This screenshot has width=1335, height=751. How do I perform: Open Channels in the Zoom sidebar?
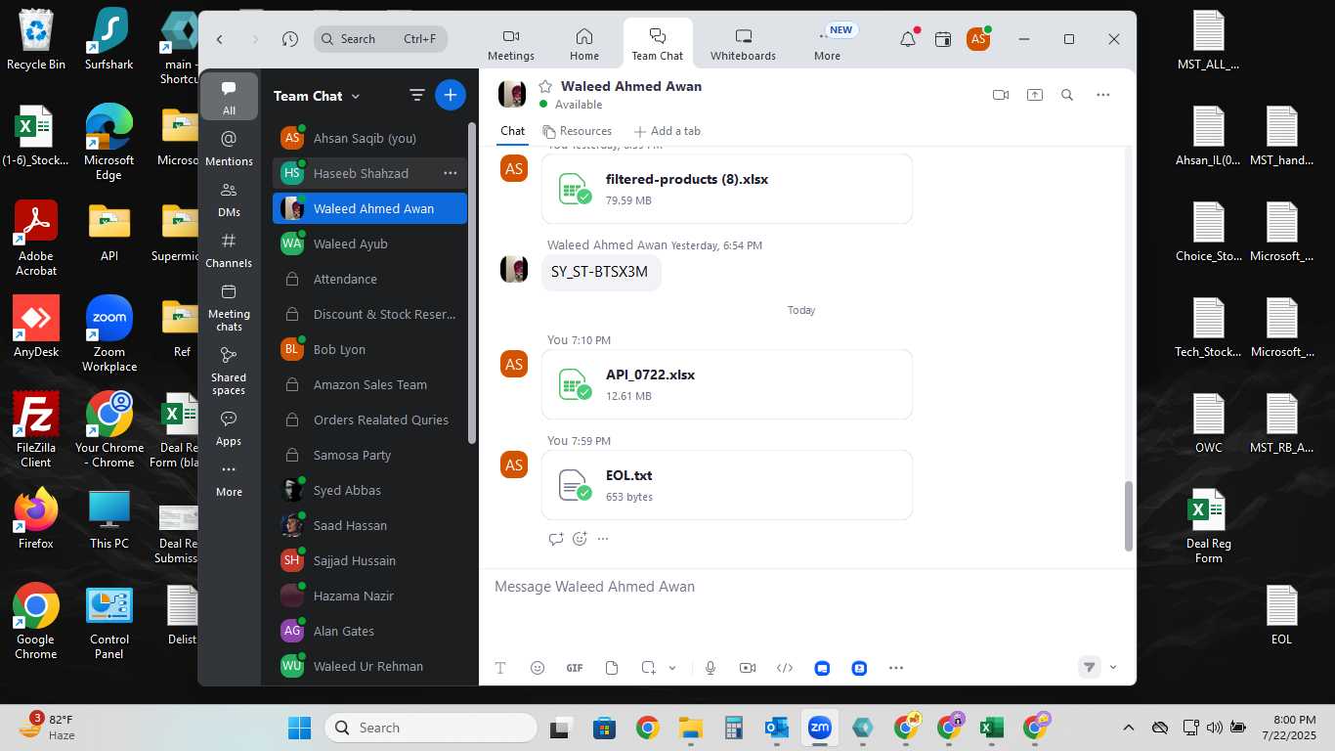(229, 249)
